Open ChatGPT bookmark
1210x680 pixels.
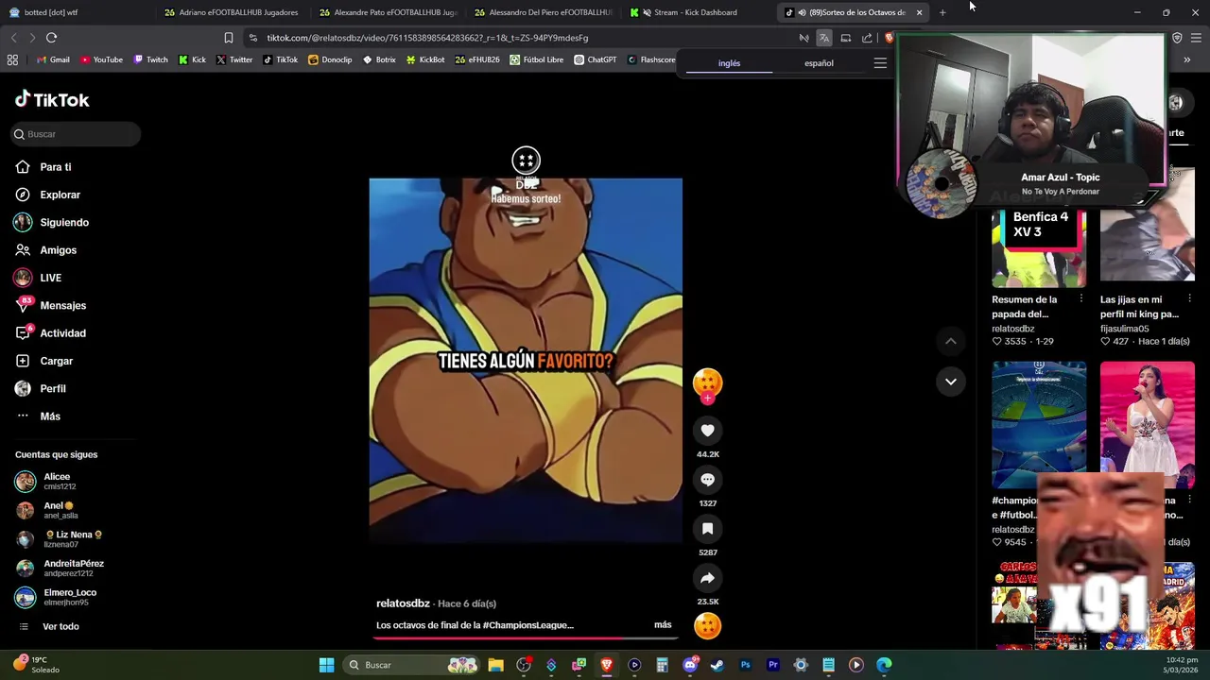(x=595, y=59)
